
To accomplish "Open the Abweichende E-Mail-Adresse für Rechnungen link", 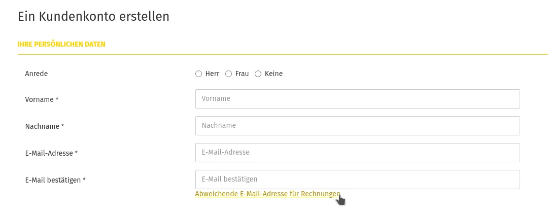I will pyautogui.click(x=268, y=194).
